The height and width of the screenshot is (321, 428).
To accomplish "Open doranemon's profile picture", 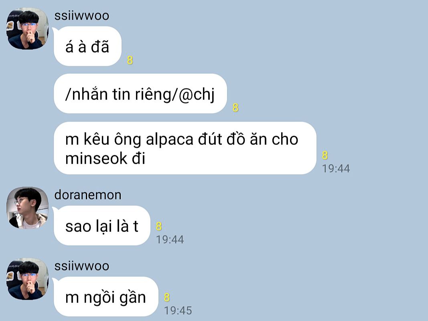I will tap(27, 208).
